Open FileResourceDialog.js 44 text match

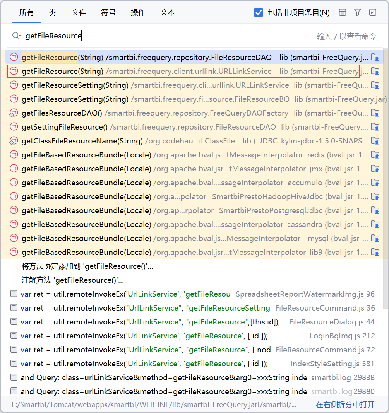194,322
